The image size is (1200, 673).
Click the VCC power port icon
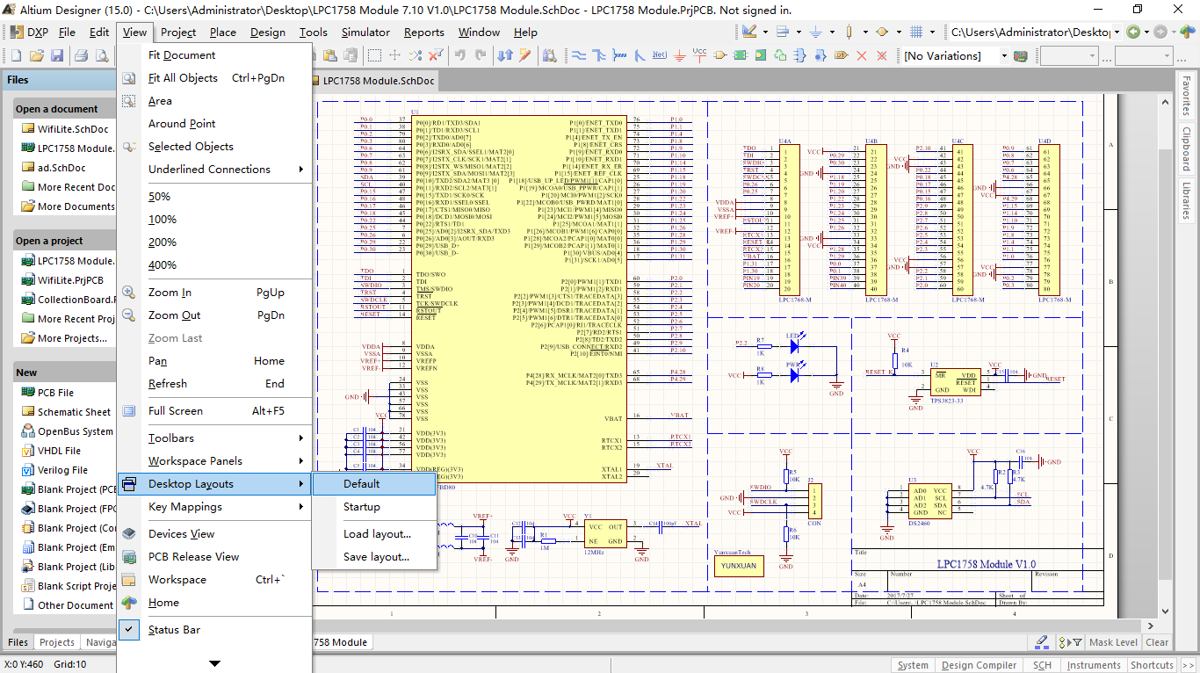click(699, 54)
